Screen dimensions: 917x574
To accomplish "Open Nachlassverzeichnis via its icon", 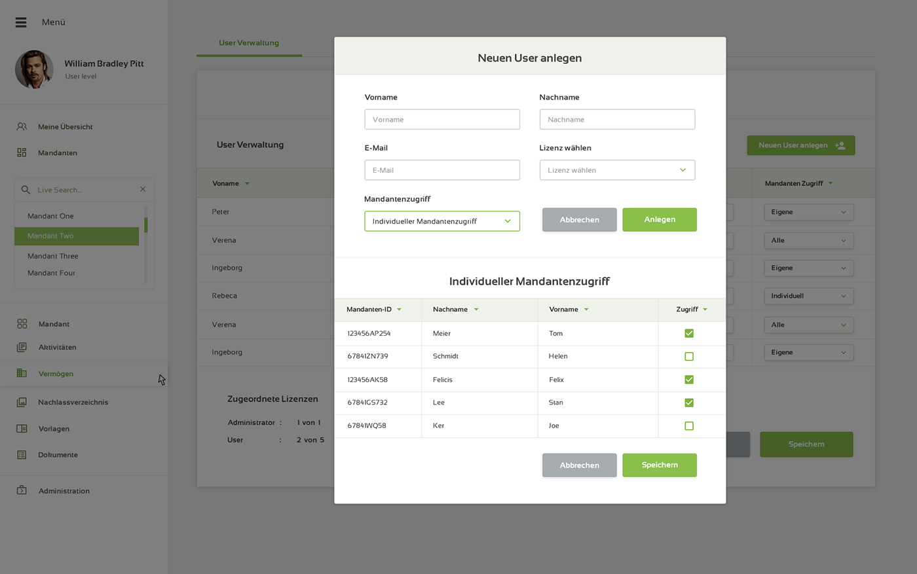I will pos(22,402).
